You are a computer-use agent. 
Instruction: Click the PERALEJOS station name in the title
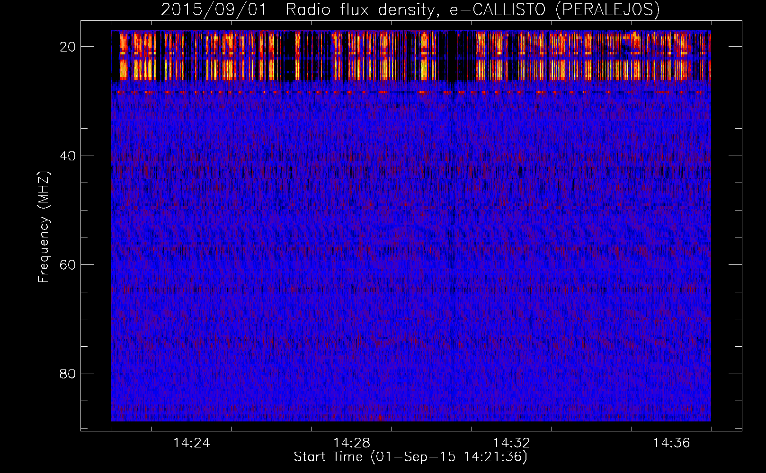pos(607,10)
